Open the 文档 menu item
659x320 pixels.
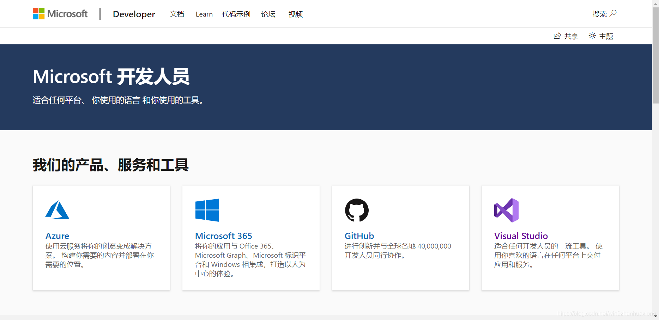coord(177,14)
